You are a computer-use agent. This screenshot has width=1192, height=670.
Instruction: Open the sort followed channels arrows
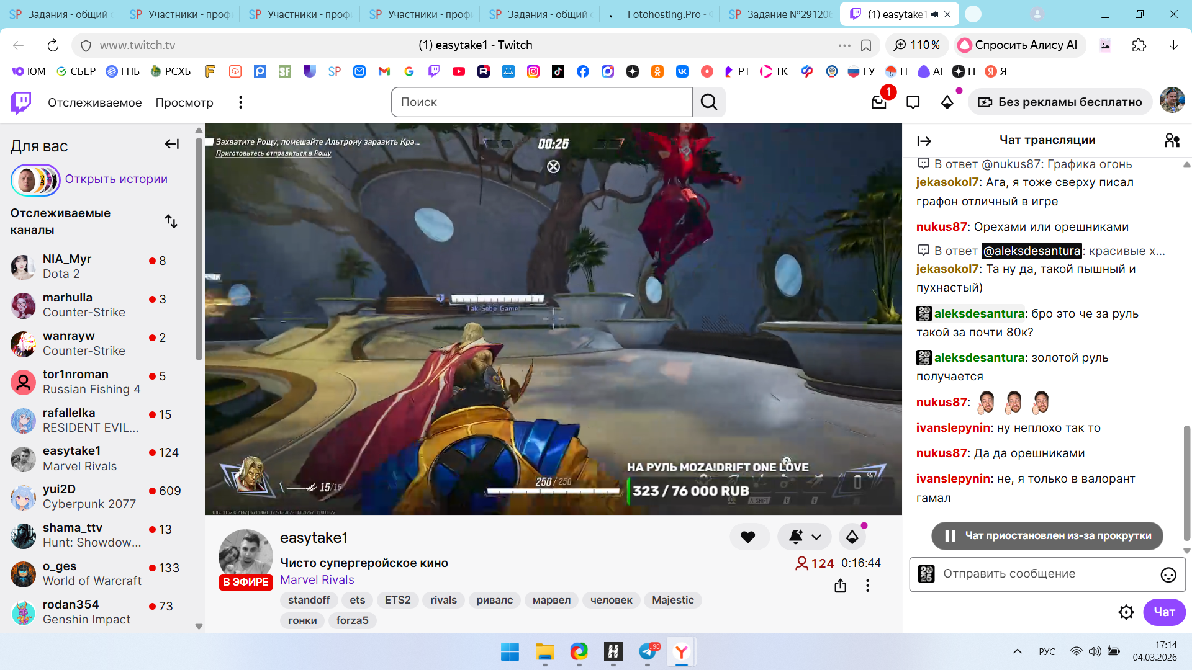click(171, 221)
